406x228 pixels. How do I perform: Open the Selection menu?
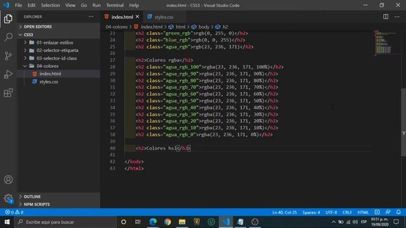pos(50,5)
